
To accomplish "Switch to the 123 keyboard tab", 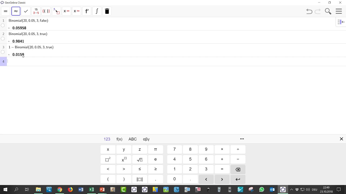I will tap(107, 139).
